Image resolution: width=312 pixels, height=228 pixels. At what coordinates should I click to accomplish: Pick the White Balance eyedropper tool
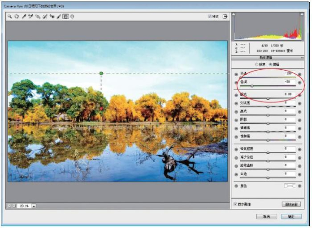[x=23, y=17]
